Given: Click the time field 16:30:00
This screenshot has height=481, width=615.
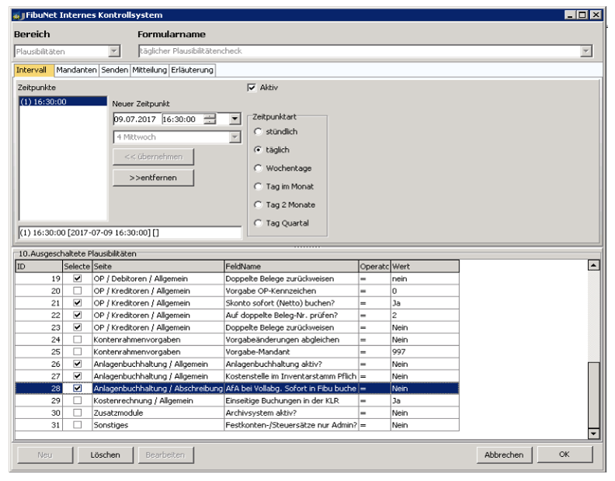Looking at the screenshot, I should [x=182, y=119].
